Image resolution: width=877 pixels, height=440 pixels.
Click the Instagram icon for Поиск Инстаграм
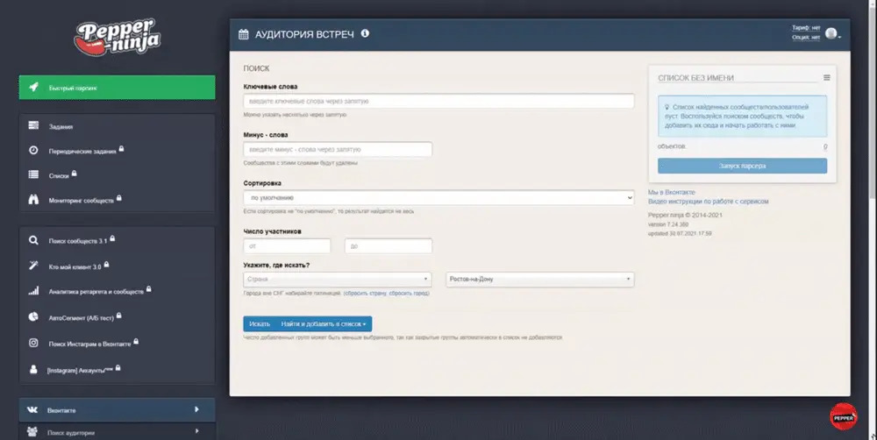33,343
